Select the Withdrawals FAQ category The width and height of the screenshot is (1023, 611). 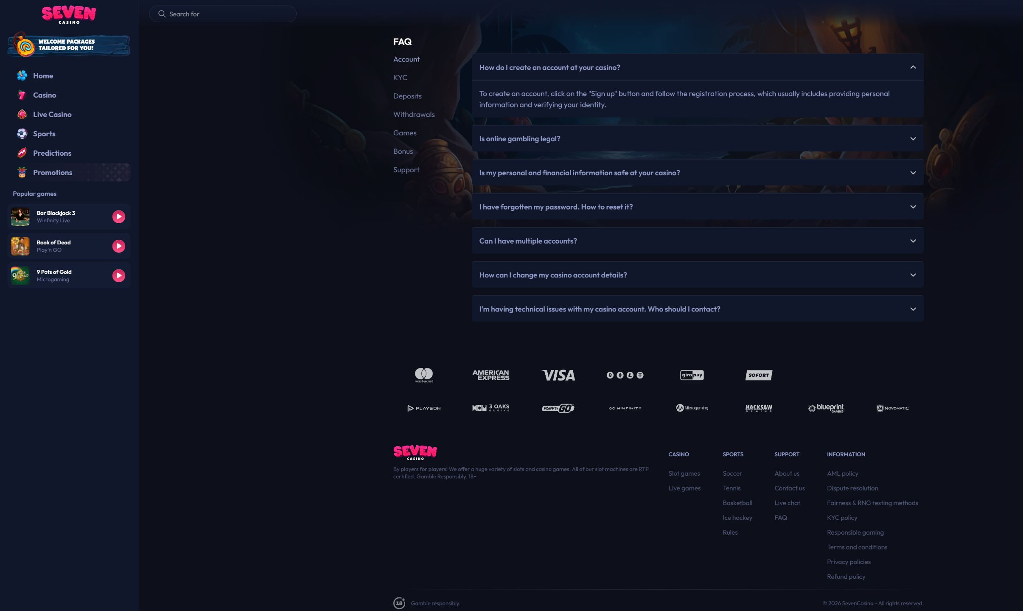(x=414, y=115)
